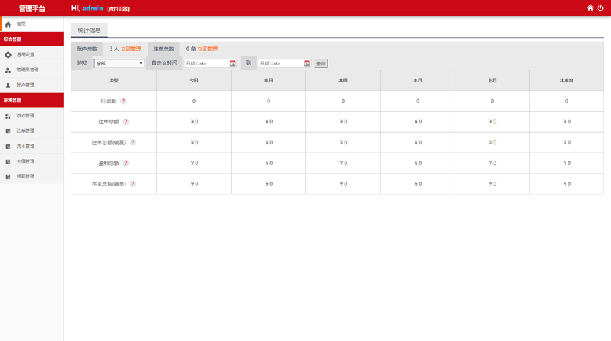
Task: Open 充值管理 in the sidebar menu
Action: (x=26, y=161)
